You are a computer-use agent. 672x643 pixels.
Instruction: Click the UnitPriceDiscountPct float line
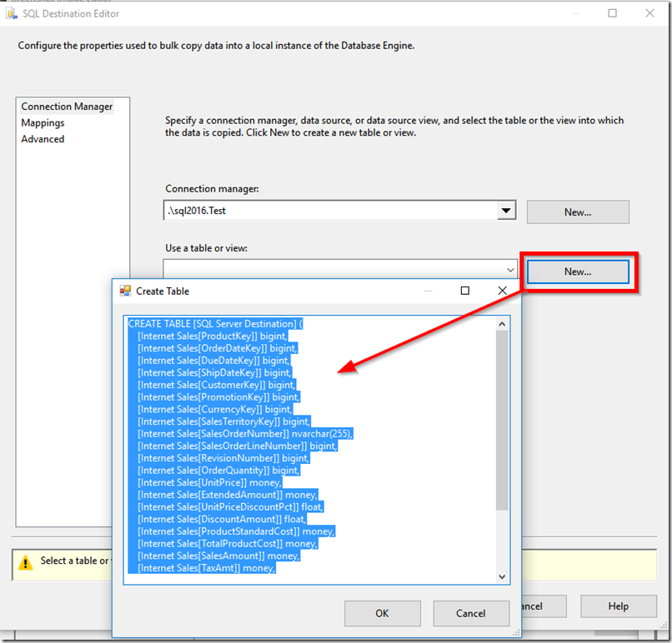231,507
